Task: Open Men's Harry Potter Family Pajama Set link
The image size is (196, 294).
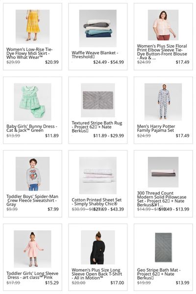Action: pos(156,128)
